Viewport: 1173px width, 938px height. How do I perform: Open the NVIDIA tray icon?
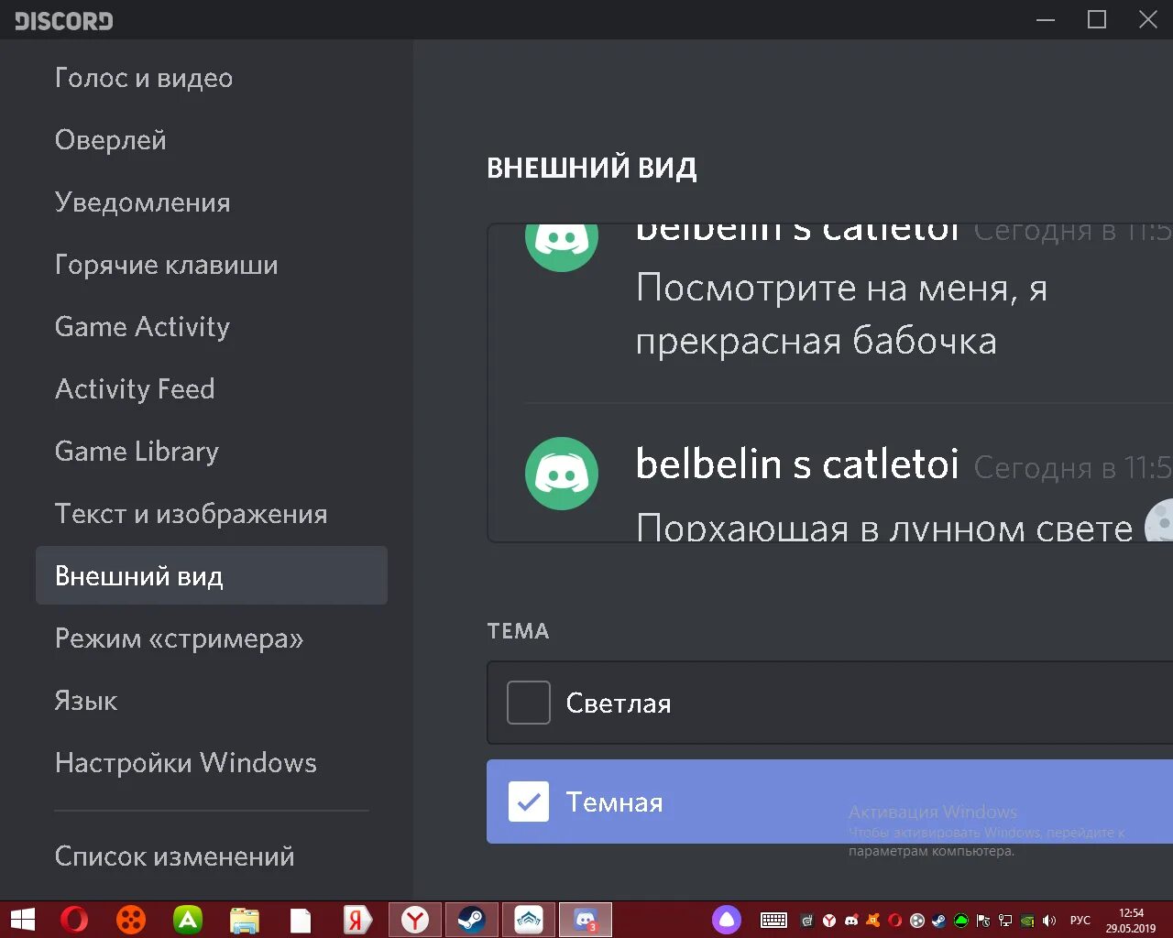1027,921
